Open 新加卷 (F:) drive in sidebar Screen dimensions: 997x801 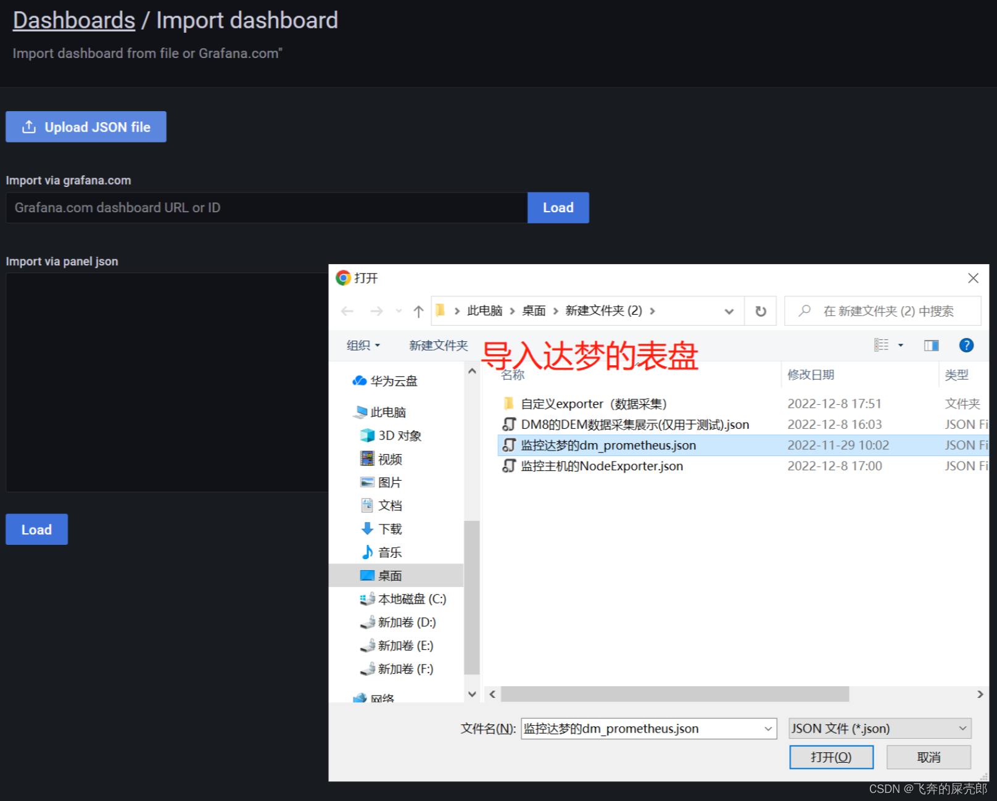coord(397,669)
